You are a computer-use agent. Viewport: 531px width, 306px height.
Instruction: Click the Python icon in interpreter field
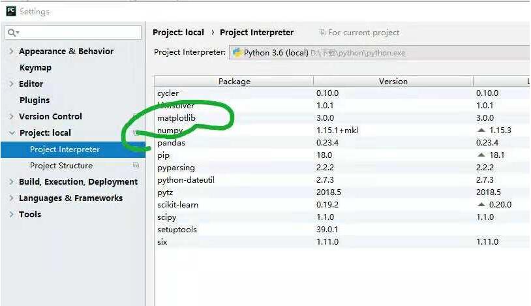pos(237,53)
